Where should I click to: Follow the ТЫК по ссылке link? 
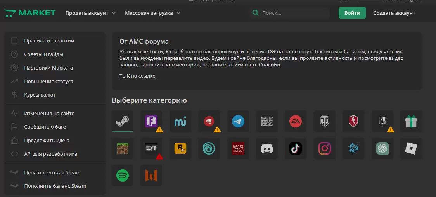pos(137,76)
